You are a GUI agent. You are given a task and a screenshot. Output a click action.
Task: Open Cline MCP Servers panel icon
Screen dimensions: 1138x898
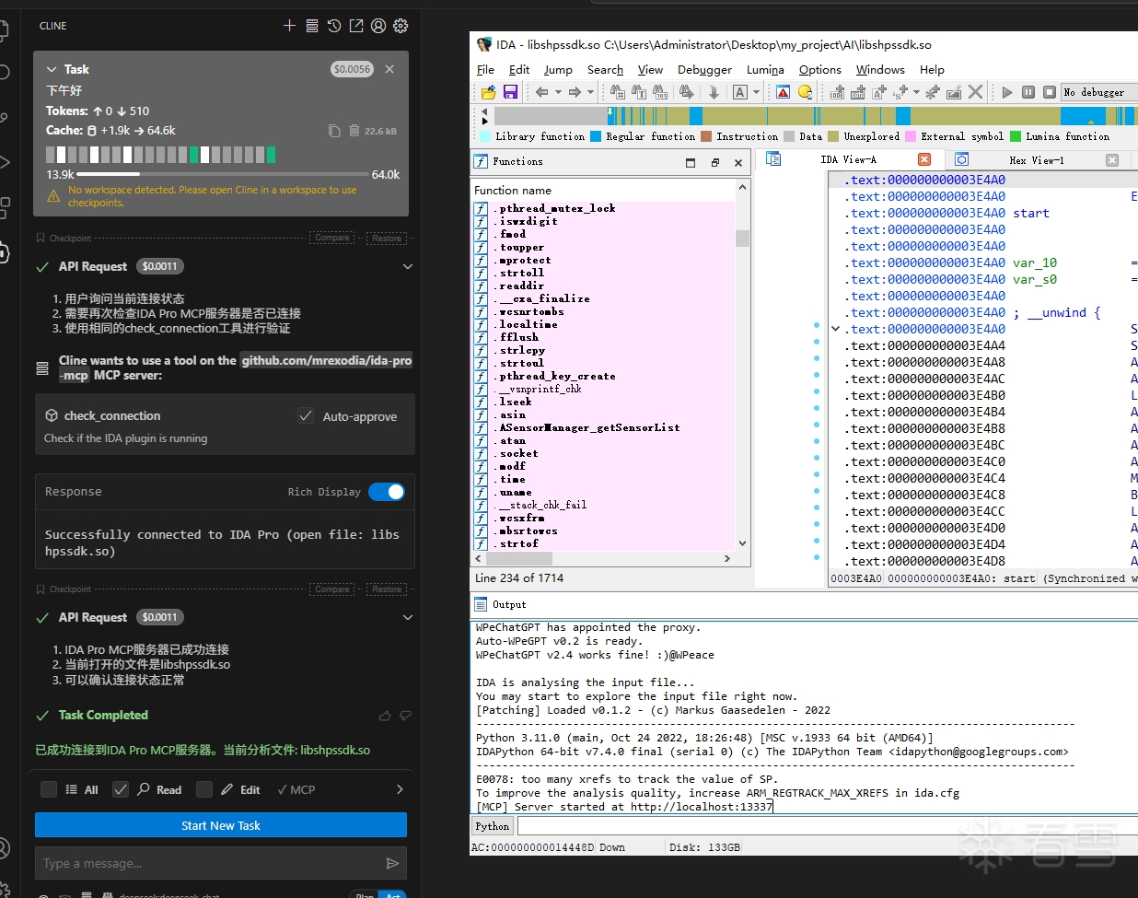312,26
